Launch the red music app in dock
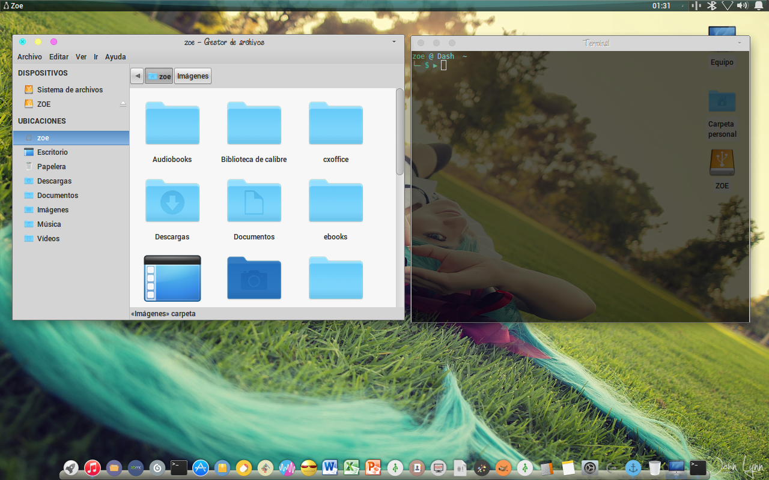 point(92,468)
